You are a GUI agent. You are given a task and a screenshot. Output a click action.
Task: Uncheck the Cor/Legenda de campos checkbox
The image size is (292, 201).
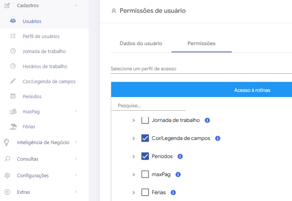pos(145,138)
